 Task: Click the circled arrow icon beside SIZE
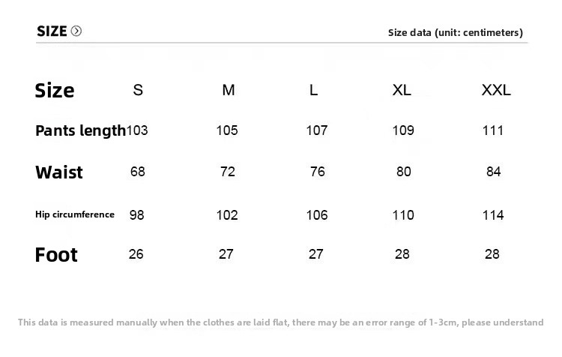76,31
